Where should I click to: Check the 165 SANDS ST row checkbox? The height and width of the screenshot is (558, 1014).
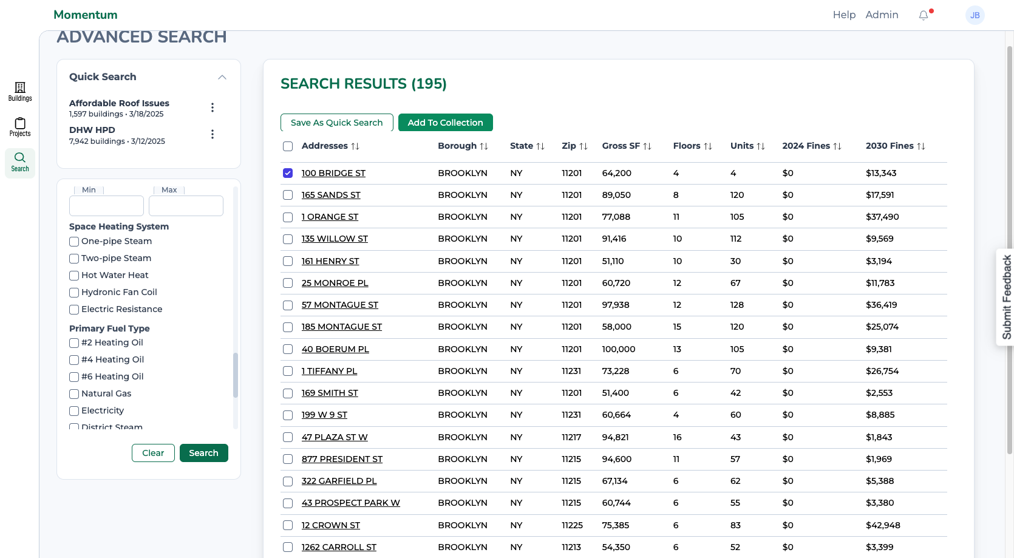coord(288,195)
